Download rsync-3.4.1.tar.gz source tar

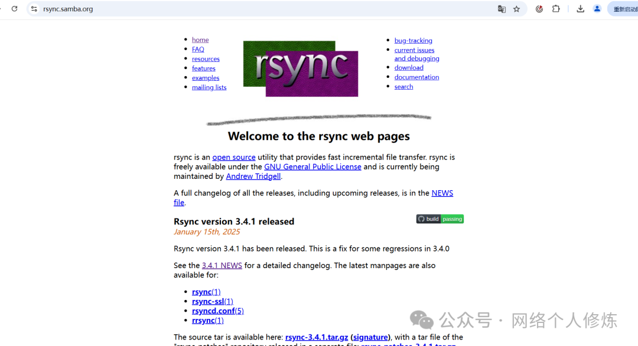click(317, 337)
